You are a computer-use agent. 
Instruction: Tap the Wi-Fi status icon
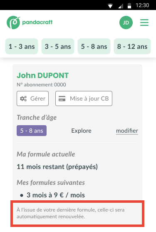(x=110, y=5)
